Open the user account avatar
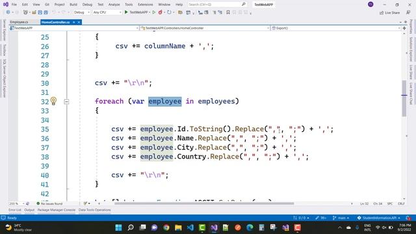Viewport: 416px width, 234px height. 370,5
